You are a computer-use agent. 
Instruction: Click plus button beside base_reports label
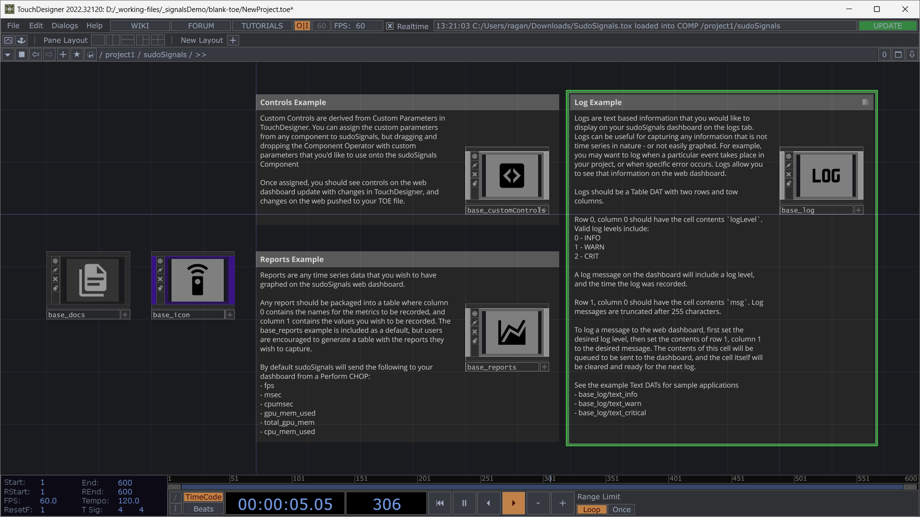tap(544, 367)
